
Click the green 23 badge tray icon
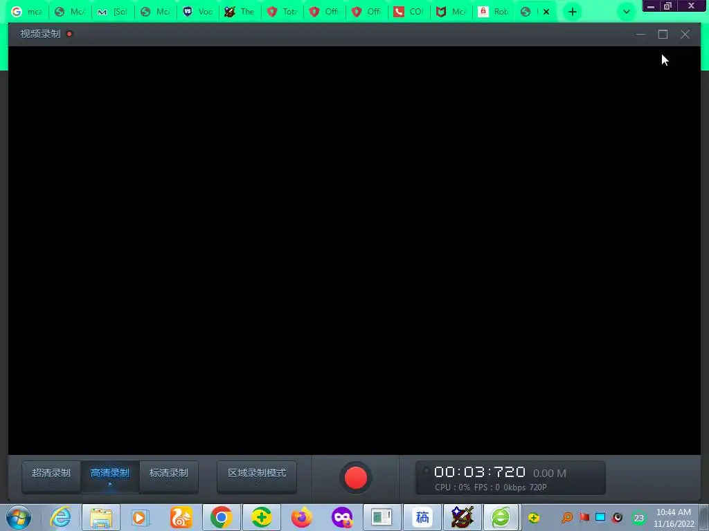click(x=638, y=518)
